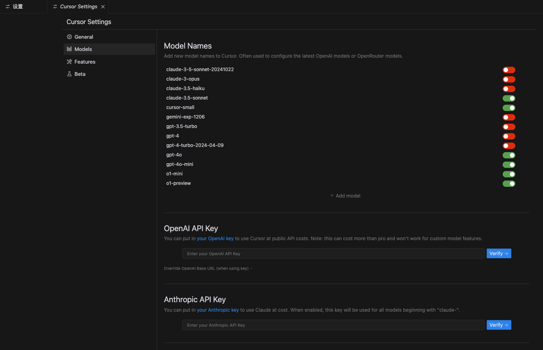Click the Anthropic API Key heading
The height and width of the screenshot is (350, 543).
coord(195,300)
